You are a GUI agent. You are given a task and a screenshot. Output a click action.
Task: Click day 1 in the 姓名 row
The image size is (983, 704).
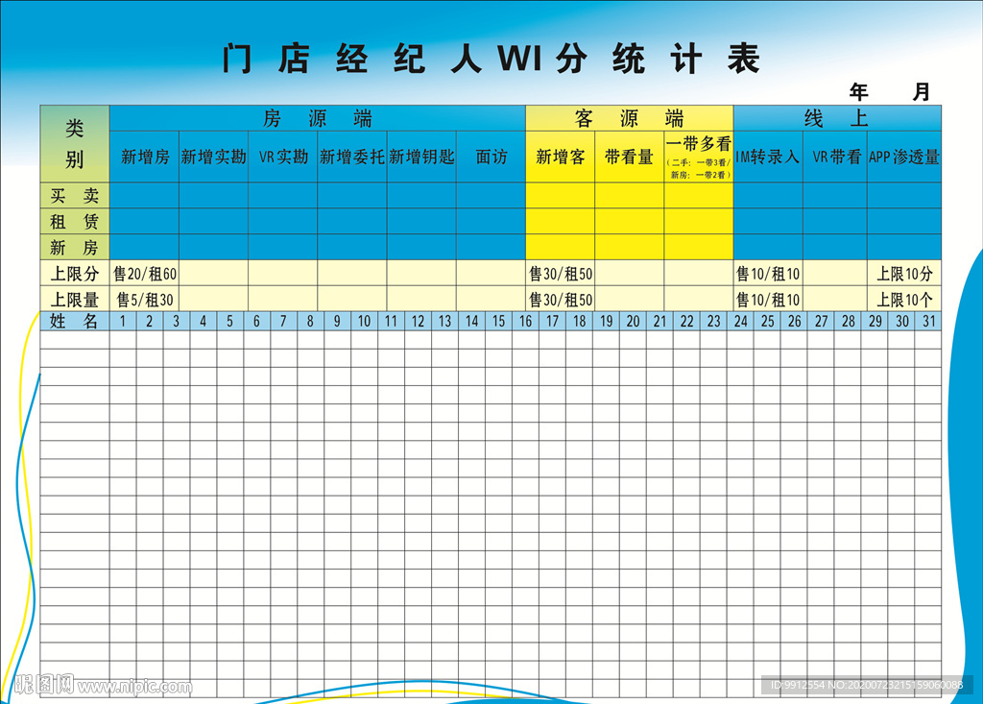coord(123,321)
